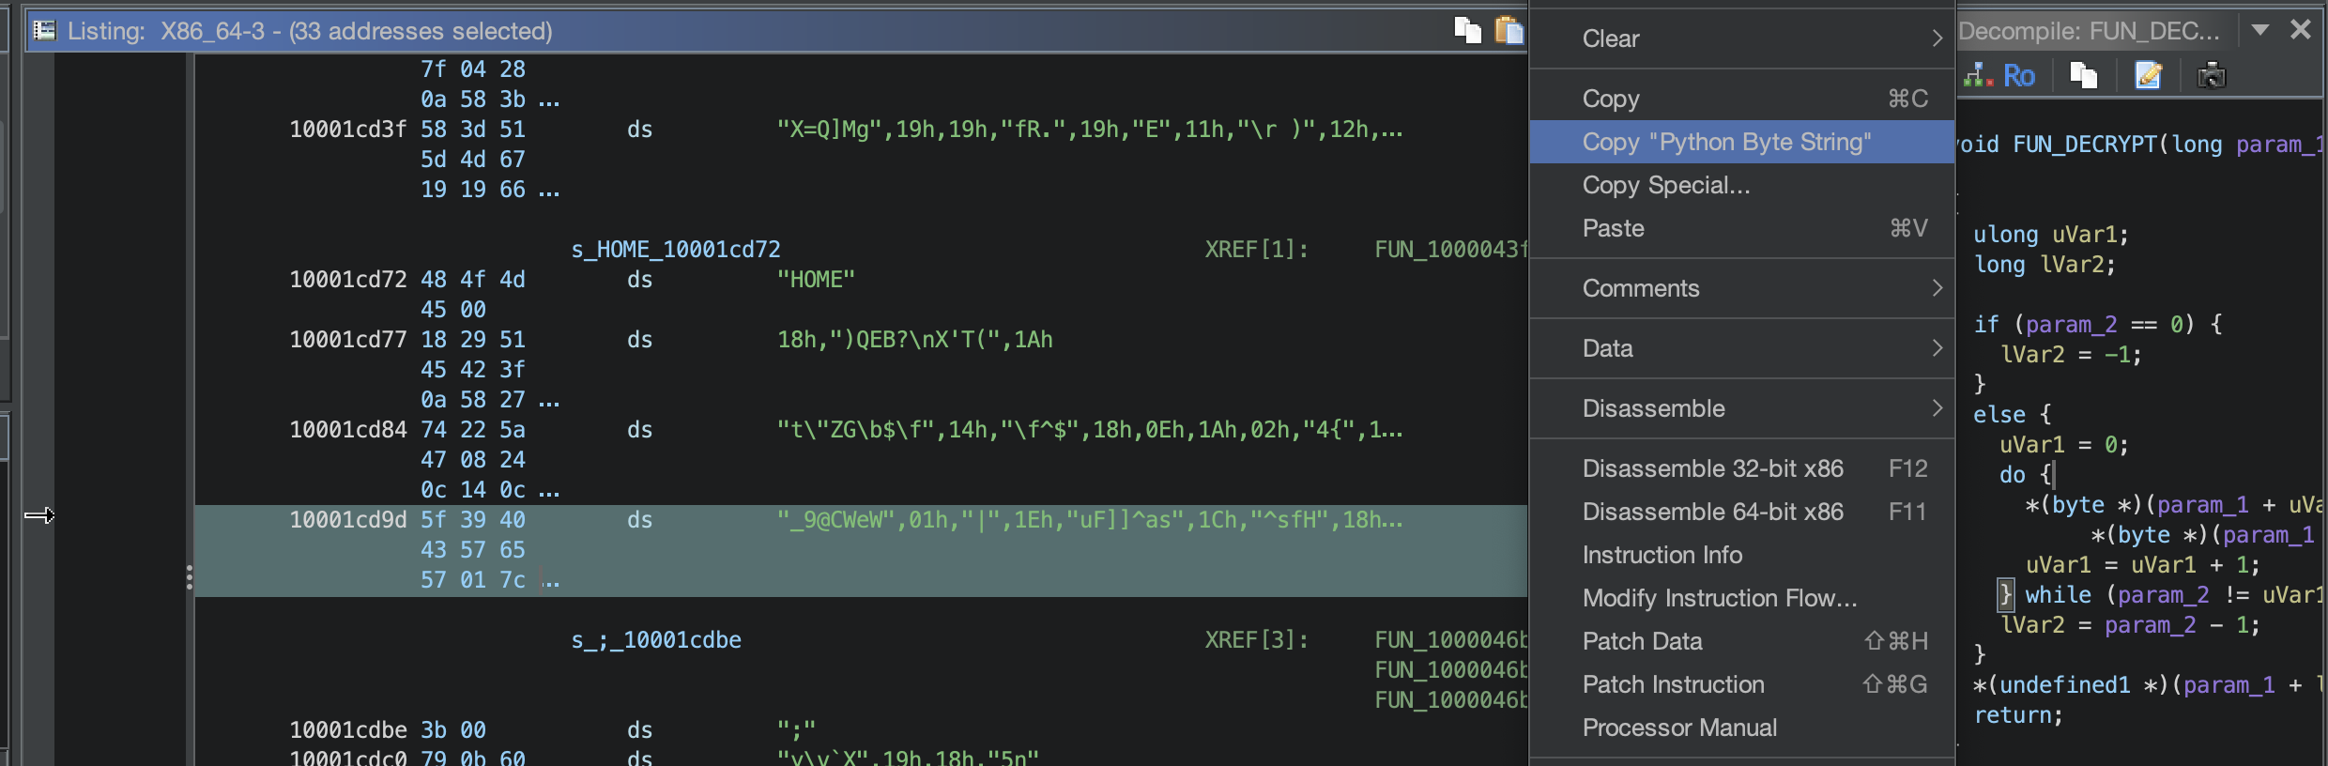Expand the Disassemble submenu

pos(1742,408)
